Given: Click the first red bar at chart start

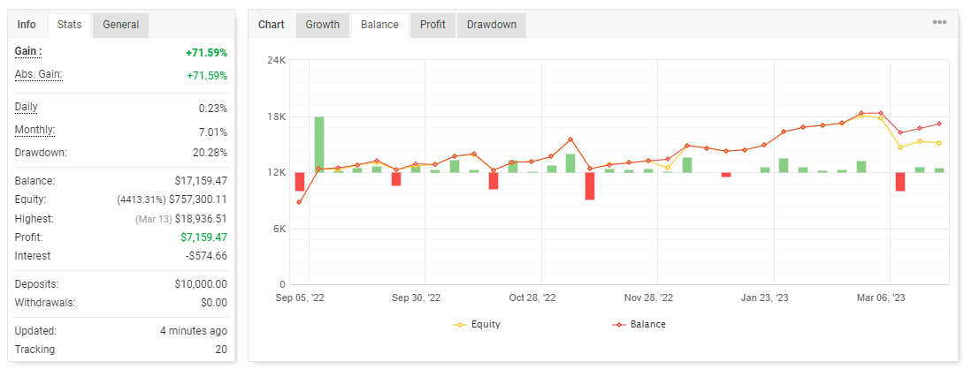Looking at the screenshot, I should (300, 182).
